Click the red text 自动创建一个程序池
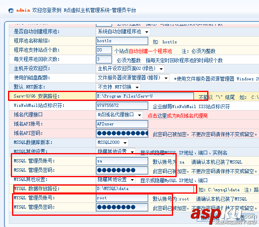259x227 pixels. (151, 51)
